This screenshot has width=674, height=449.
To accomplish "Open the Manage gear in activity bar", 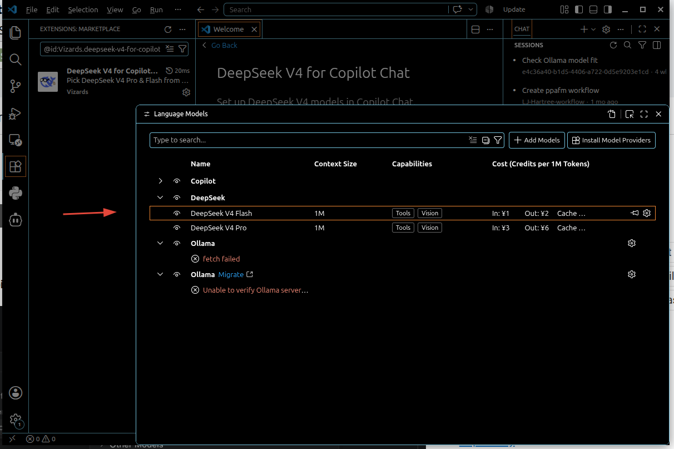I will pyautogui.click(x=16, y=420).
